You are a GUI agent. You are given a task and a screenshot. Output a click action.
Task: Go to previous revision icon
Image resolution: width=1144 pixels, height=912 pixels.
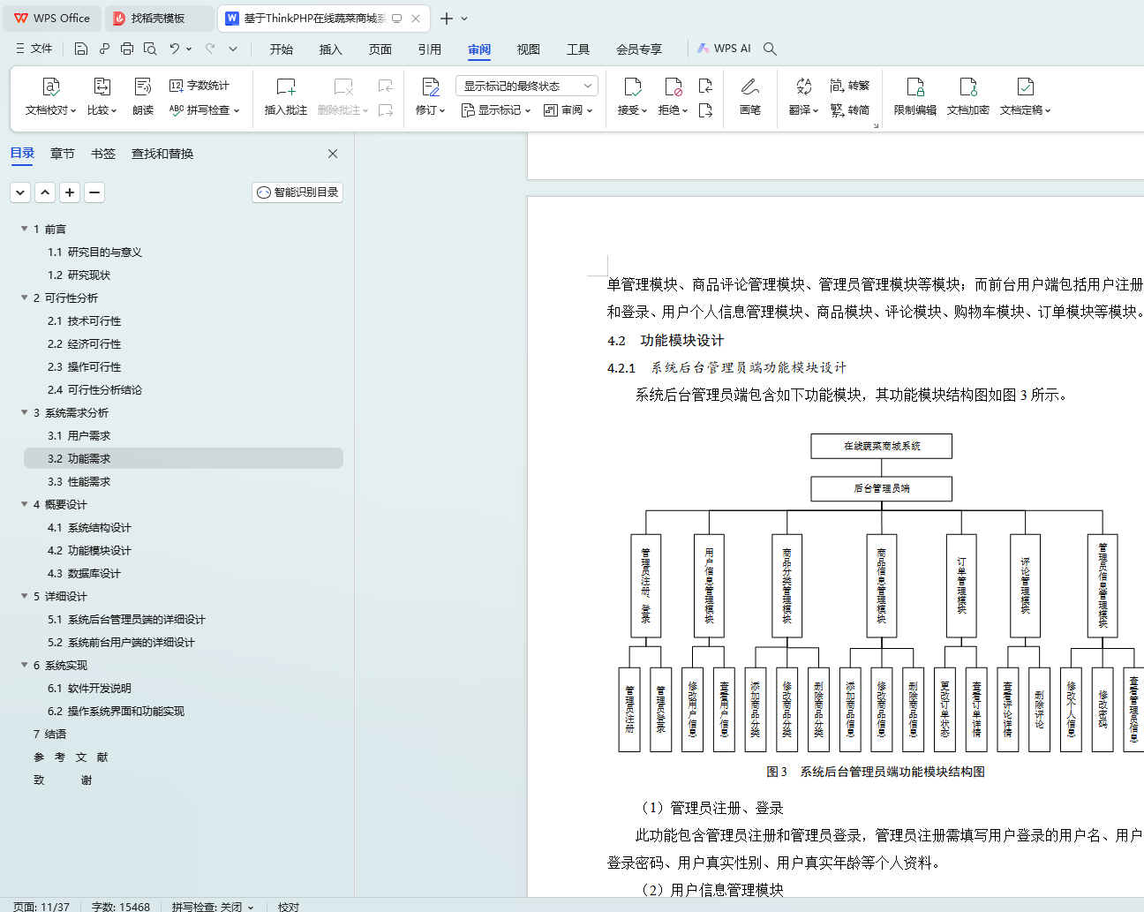[x=705, y=86]
